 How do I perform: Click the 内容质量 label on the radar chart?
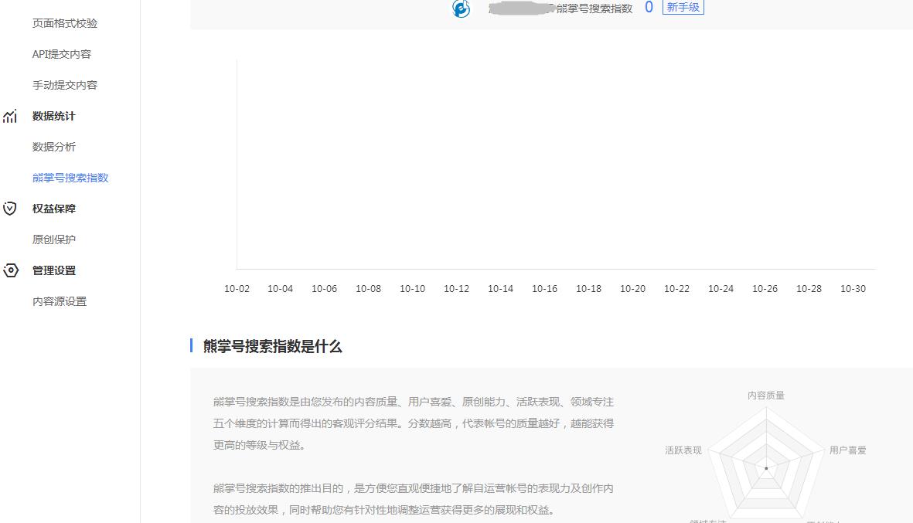coord(766,394)
